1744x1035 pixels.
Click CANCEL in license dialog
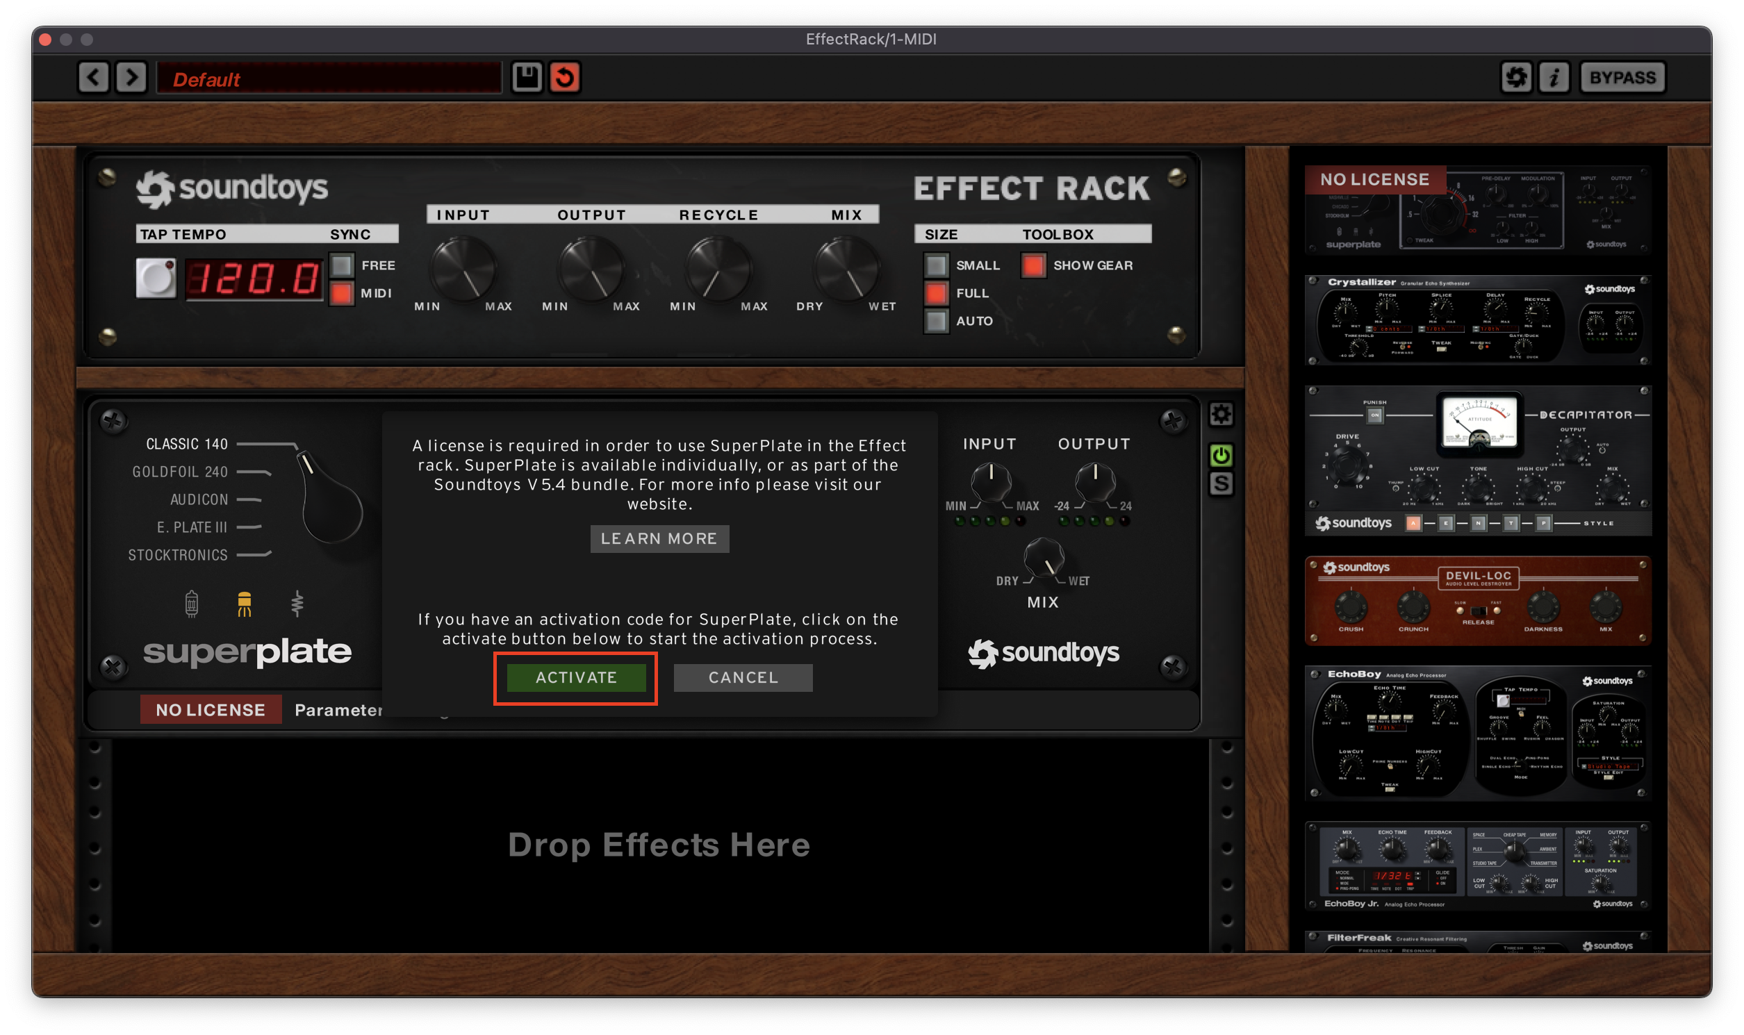(x=743, y=678)
